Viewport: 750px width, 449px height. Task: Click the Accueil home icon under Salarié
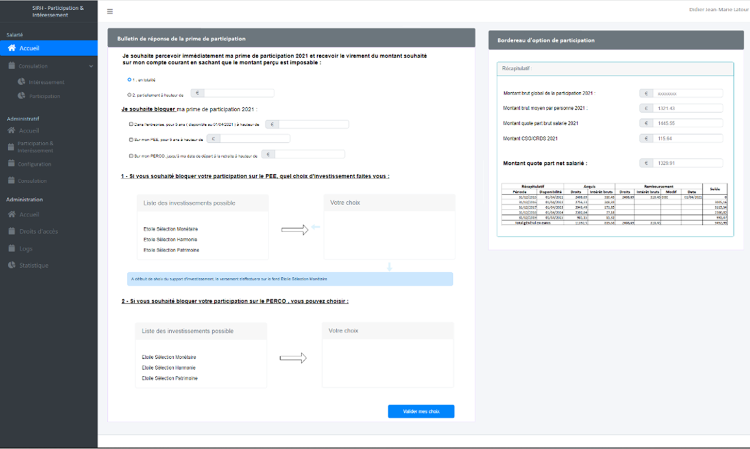point(11,47)
